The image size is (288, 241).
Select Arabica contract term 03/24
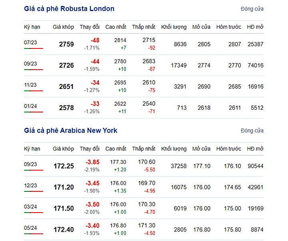click(30, 207)
